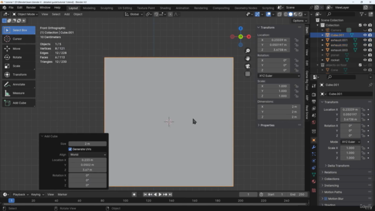
Task: Open the timeline Marker menu
Action: (x=62, y=195)
